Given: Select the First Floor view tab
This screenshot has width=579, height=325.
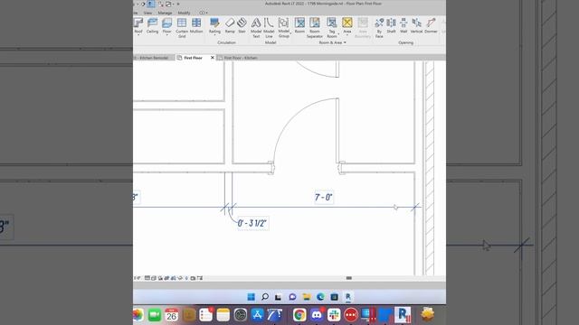Looking at the screenshot, I should tap(193, 58).
